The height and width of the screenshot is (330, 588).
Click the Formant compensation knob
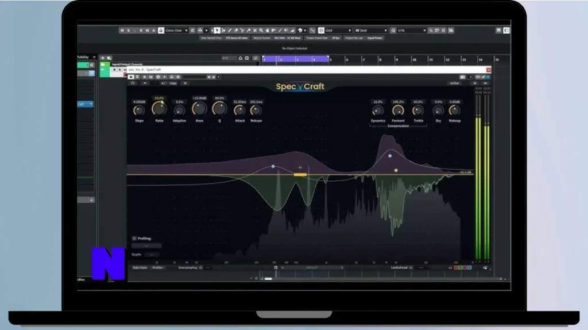pyautogui.click(x=398, y=111)
